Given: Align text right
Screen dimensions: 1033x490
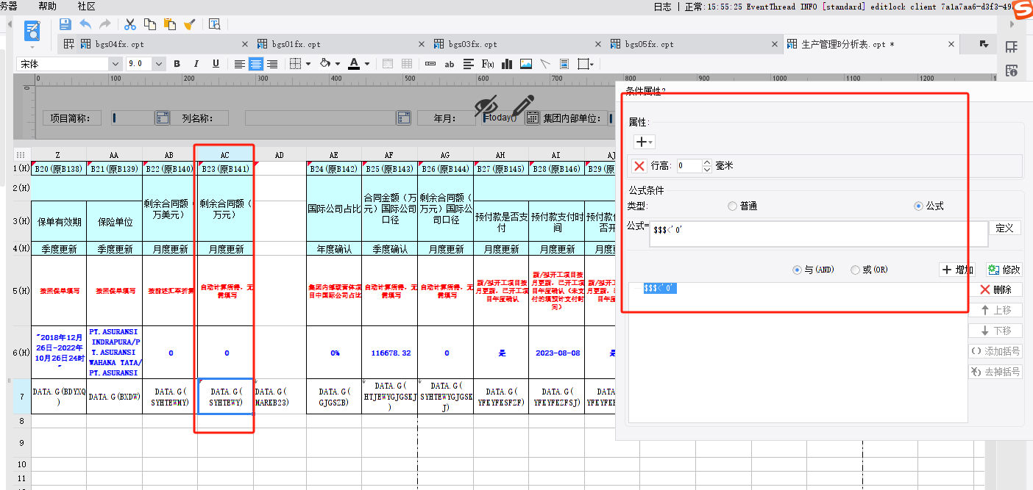Looking at the screenshot, I should click(x=272, y=64).
